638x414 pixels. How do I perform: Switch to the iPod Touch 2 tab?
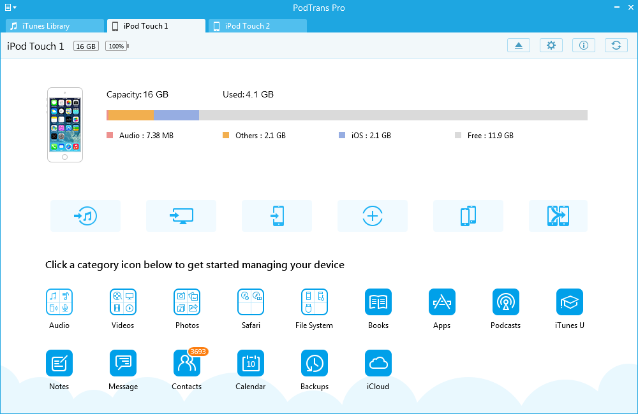(x=257, y=26)
